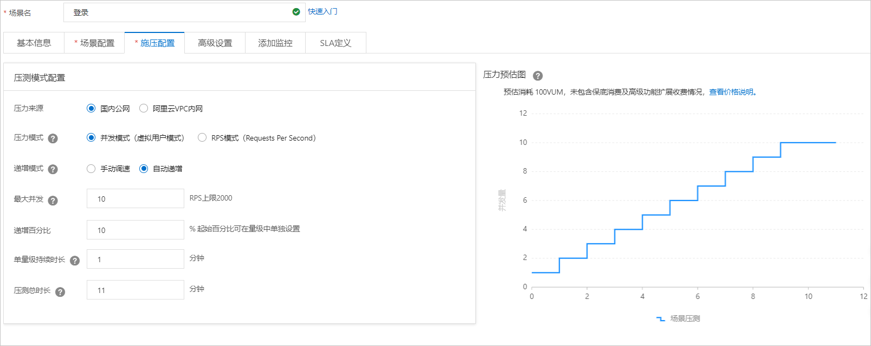Select 国内公网 pressure source
The width and height of the screenshot is (871, 346).
click(91, 108)
